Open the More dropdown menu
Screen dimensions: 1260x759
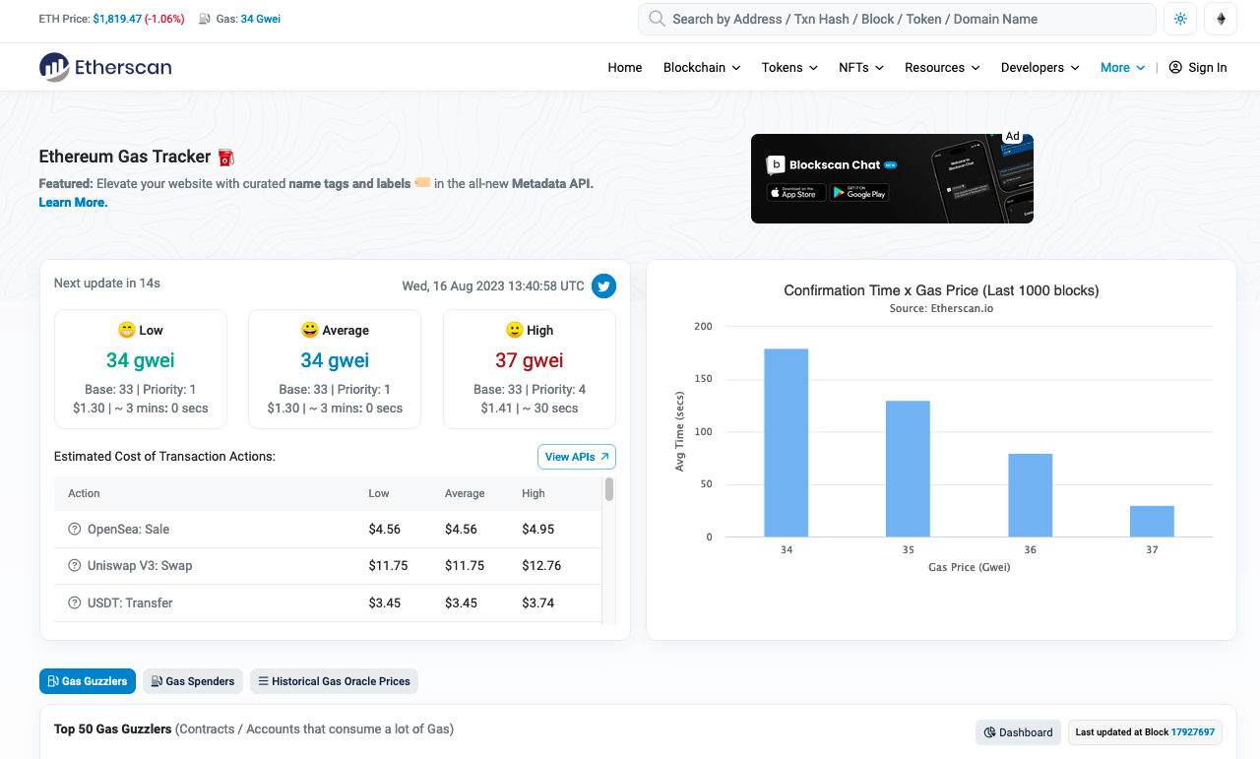click(1122, 67)
